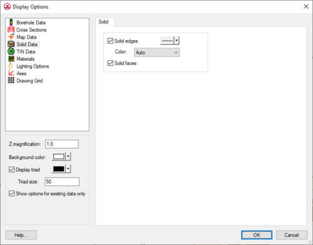The image size is (313, 245).
Task: Click the Materials icon
Action: coord(11,59)
